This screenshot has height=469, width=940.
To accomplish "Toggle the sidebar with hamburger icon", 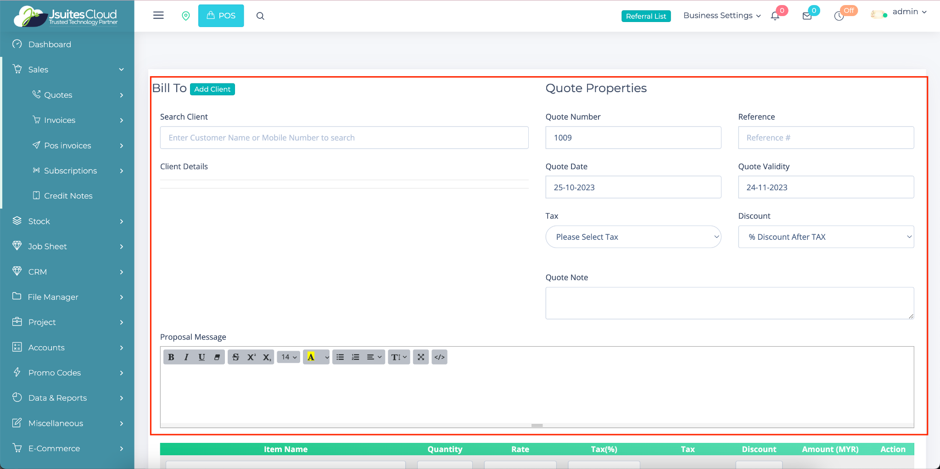I will 158,16.
